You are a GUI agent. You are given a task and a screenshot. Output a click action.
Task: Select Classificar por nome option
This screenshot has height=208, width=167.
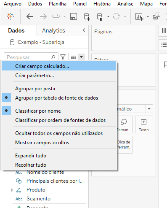(x=58, y=111)
